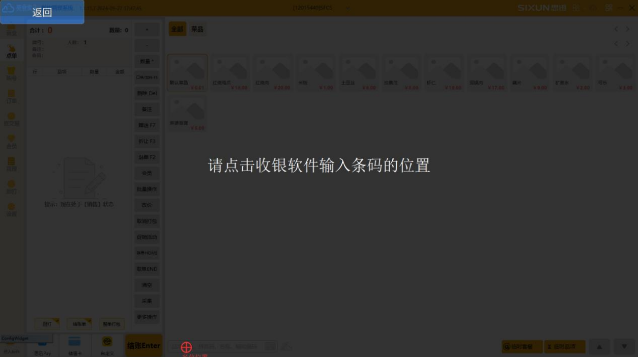Click the barcode input field at the bottom
This screenshot has height=357, width=639.
(x=223, y=346)
